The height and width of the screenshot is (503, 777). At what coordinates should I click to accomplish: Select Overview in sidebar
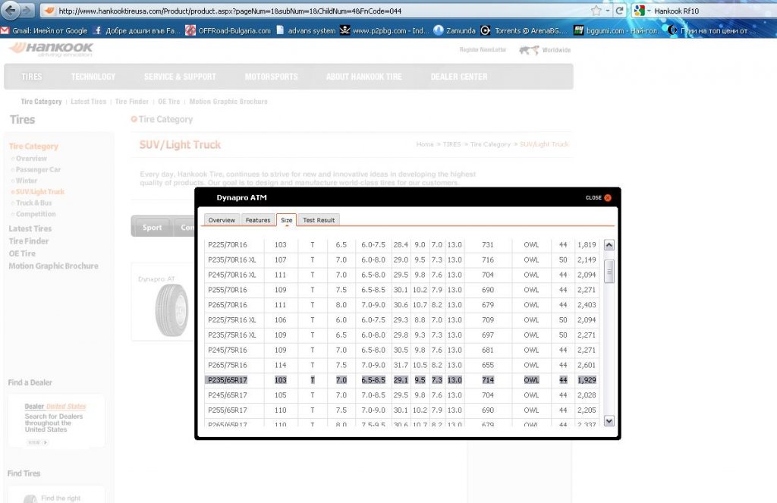[x=30, y=159]
